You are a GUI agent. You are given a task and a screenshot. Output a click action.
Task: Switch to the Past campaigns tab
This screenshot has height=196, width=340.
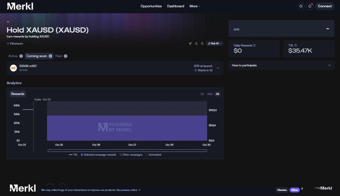61,56
